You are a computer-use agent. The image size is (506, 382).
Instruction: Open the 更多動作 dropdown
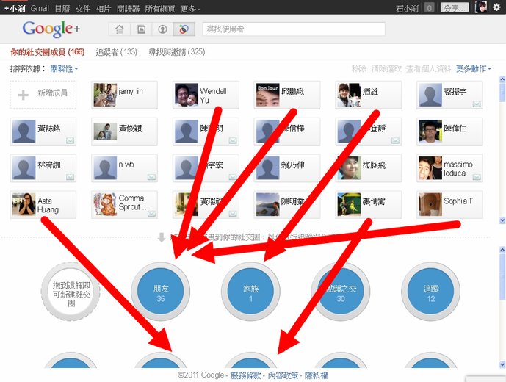click(474, 68)
